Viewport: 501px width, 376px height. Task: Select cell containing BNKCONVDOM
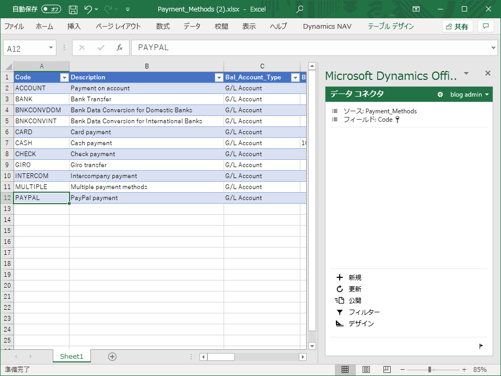click(x=42, y=110)
